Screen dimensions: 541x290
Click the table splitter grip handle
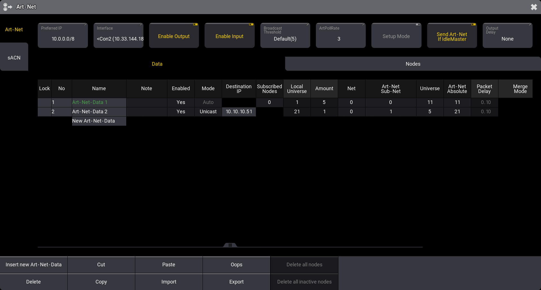coord(230,245)
